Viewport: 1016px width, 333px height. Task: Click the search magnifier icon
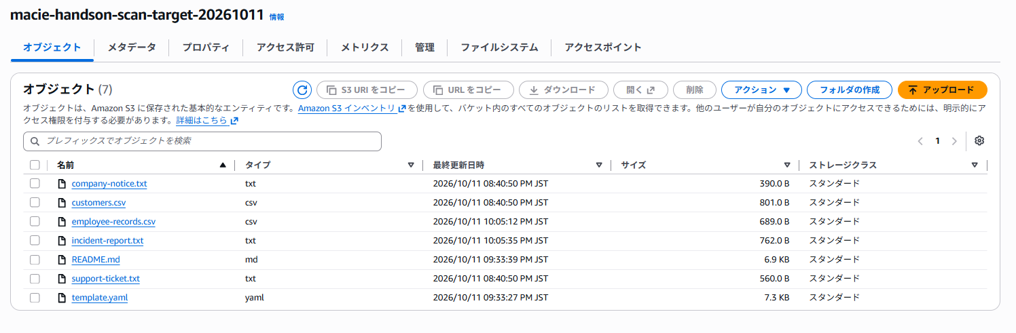(x=35, y=141)
